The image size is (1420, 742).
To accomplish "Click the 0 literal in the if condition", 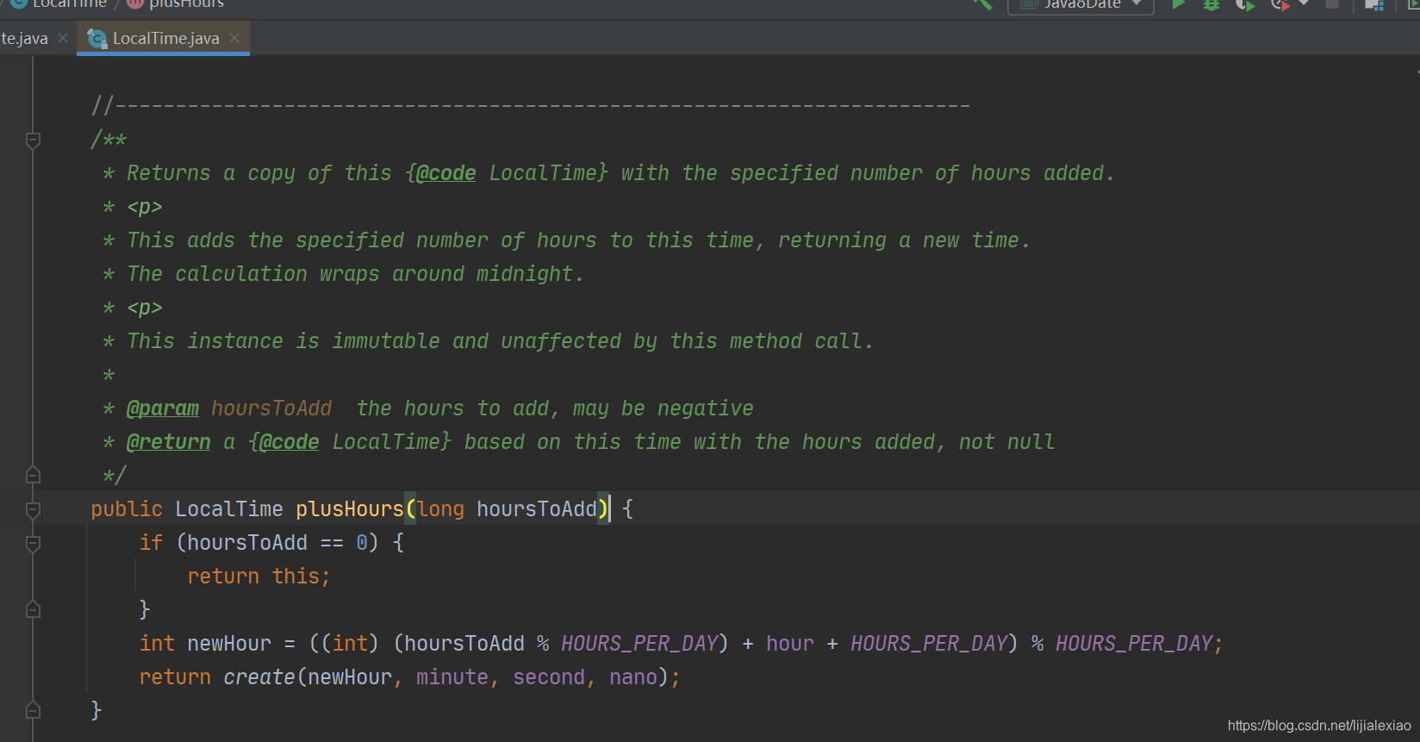I will pos(362,543).
